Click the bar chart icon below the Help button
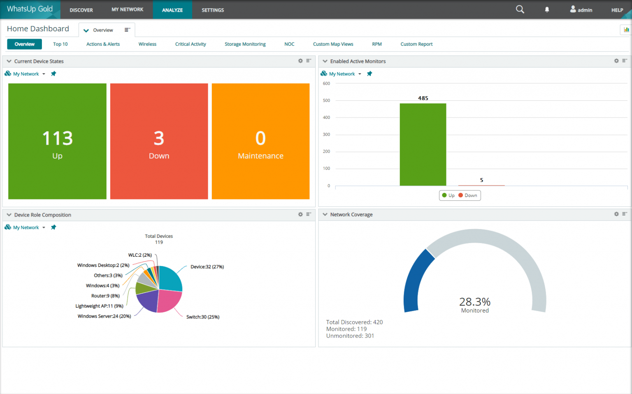The height and width of the screenshot is (394, 632). click(626, 30)
